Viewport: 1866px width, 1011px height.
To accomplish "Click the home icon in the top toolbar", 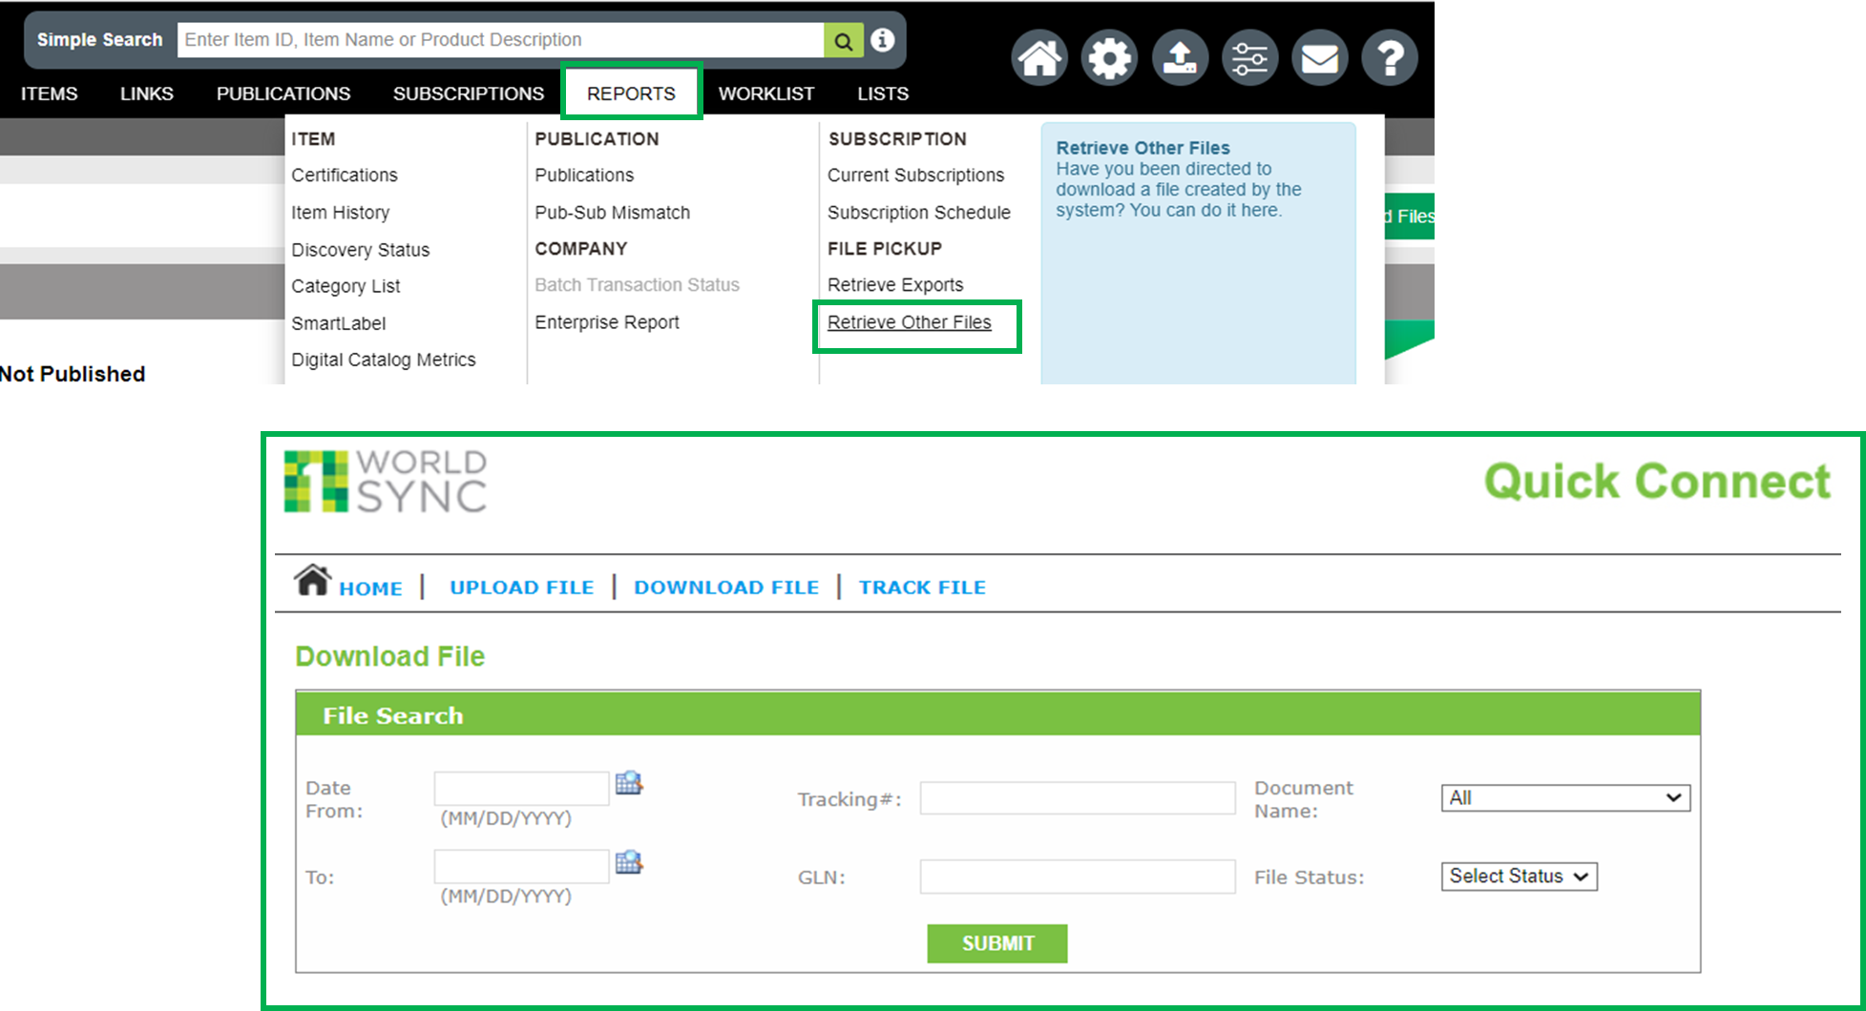I will click(x=1039, y=57).
